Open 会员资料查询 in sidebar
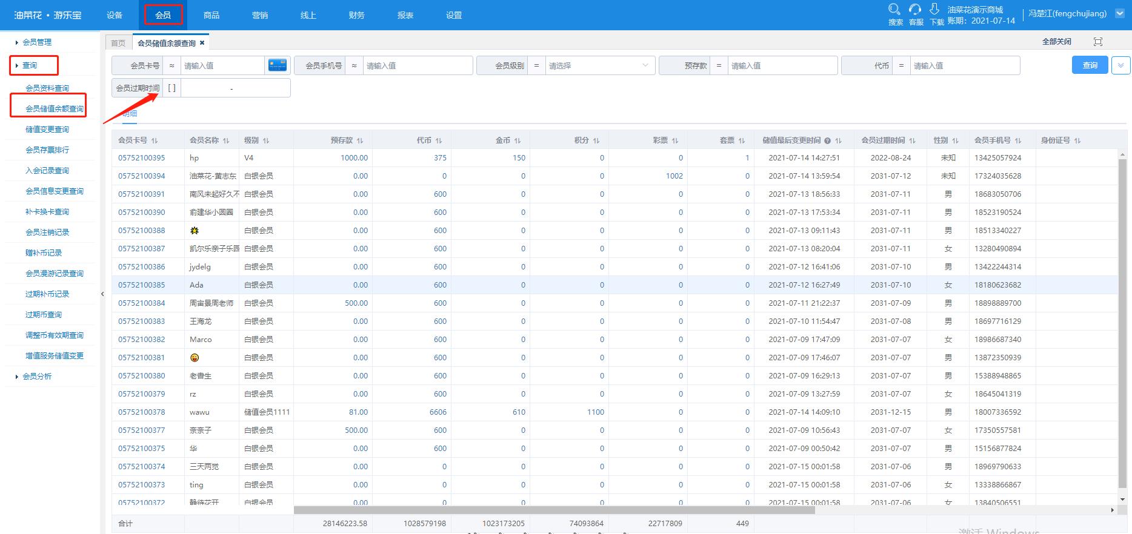The width and height of the screenshot is (1132, 534). (47, 88)
